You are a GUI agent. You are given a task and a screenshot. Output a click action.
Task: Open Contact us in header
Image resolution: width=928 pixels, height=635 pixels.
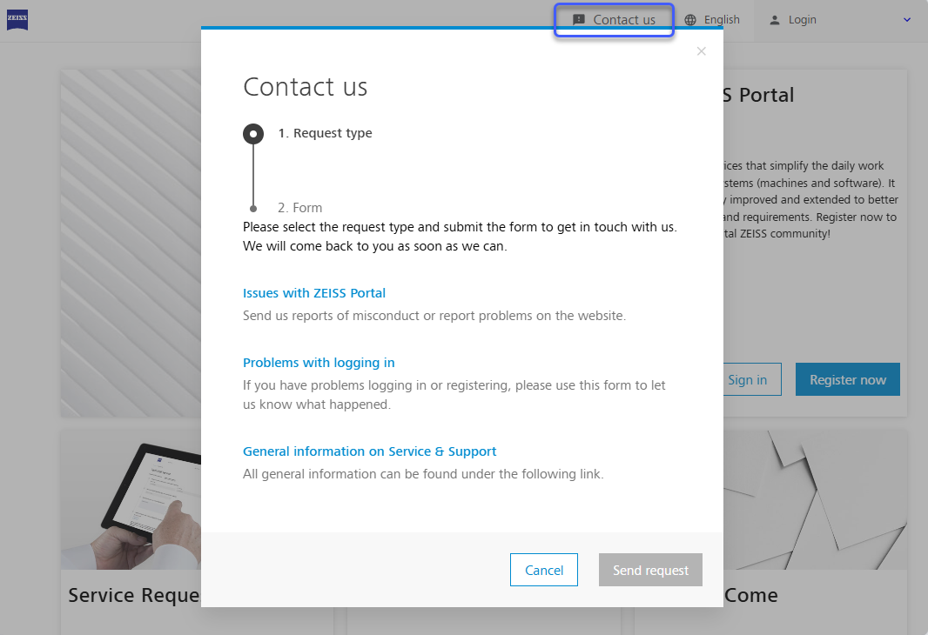(614, 20)
